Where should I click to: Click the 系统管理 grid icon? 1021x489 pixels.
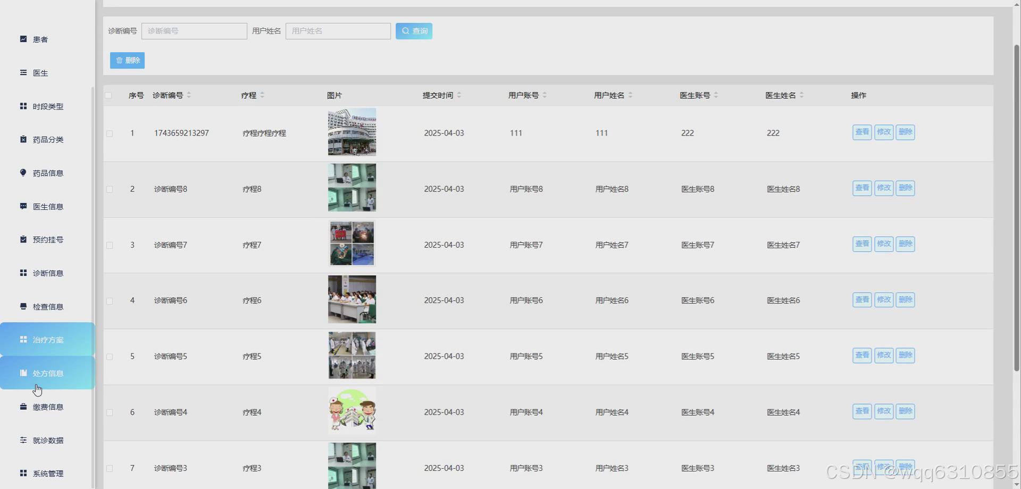point(23,473)
